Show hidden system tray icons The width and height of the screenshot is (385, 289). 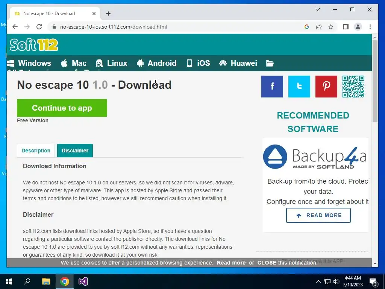(x=318, y=281)
